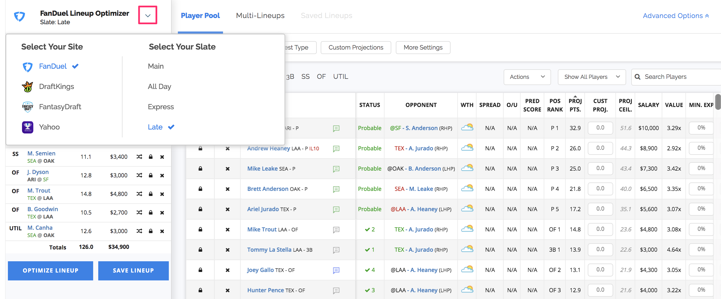Viewport: 721px width, 299px height.
Task: Click the search magnifier icon
Action: pyautogui.click(x=637, y=77)
